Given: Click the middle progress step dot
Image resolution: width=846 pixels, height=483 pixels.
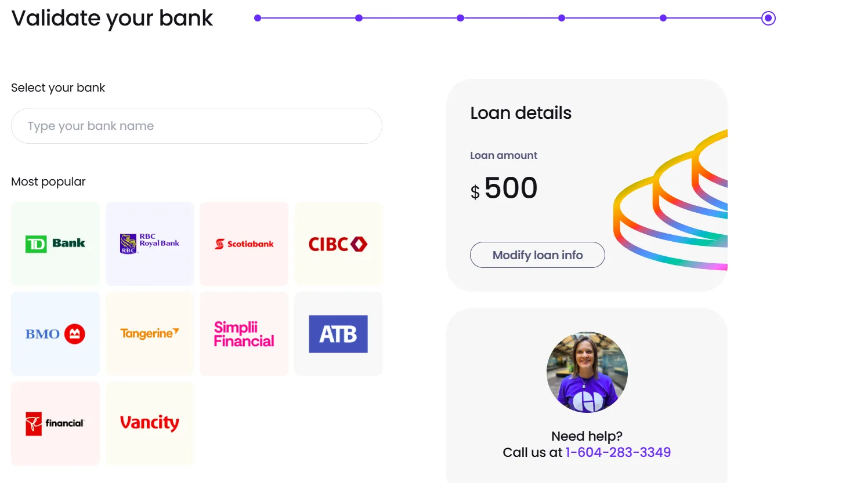Looking at the screenshot, I should coord(460,17).
